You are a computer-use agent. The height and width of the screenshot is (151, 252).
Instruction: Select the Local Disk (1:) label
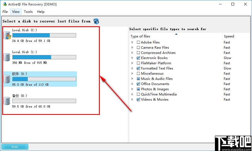click(x=24, y=52)
